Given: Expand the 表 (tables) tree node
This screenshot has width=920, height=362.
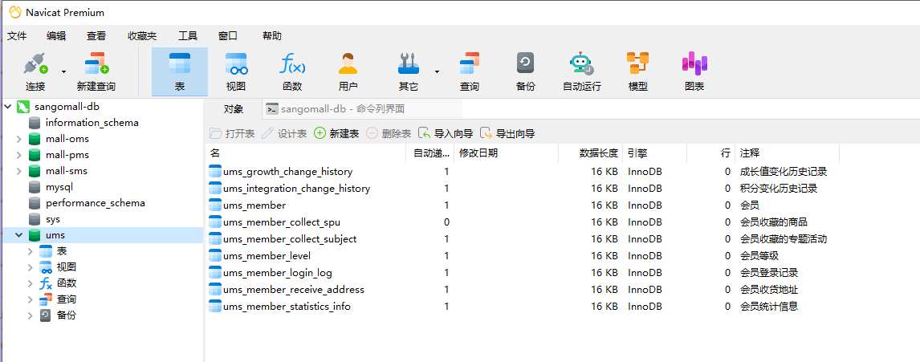Looking at the screenshot, I should 30,251.
